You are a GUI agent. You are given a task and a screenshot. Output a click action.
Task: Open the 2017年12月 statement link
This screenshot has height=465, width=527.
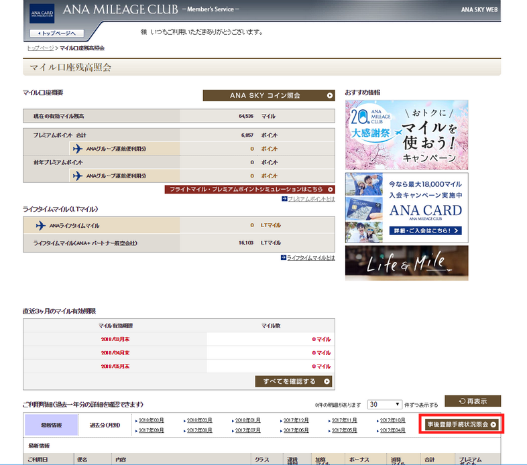296,420
